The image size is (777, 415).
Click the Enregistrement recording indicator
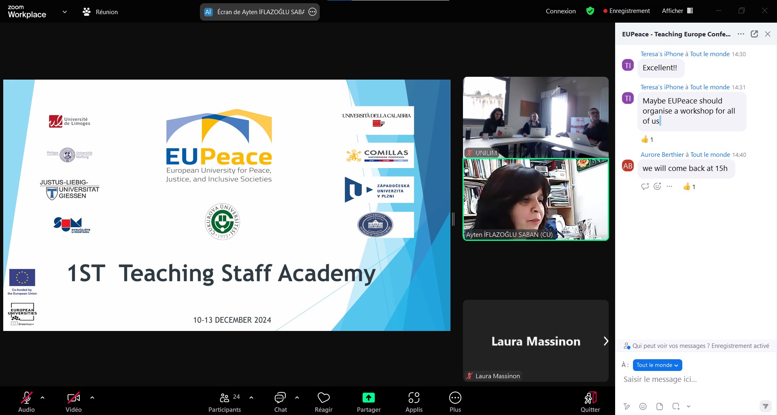pyautogui.click(x=626, y=11)
